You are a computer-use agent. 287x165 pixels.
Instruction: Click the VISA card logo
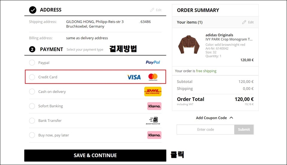(x=134, y=77)
